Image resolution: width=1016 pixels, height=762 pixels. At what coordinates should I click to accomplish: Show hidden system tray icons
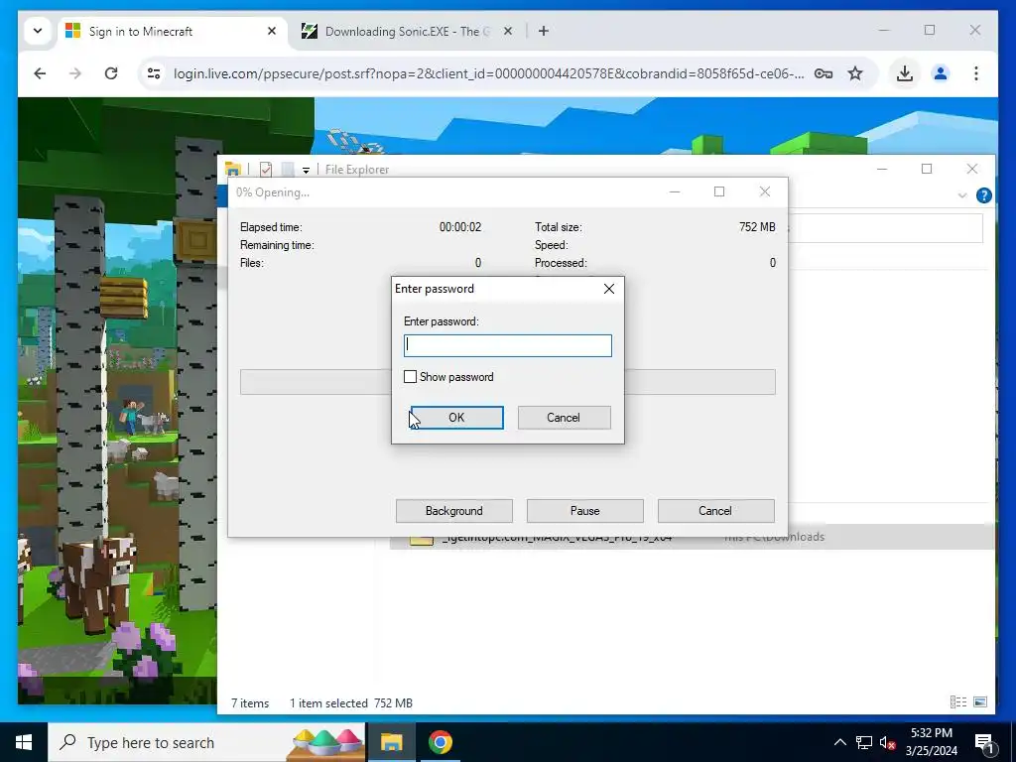[839, 742]
